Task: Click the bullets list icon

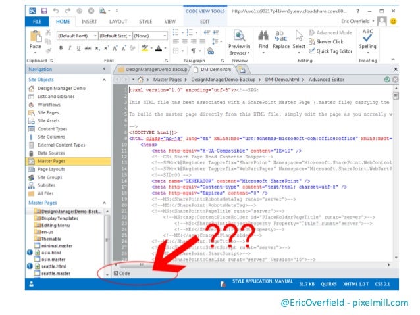Action: [x=176, y=32]
